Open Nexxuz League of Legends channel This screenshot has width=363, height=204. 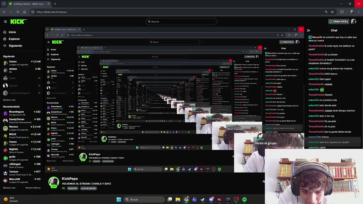point(22,128)
